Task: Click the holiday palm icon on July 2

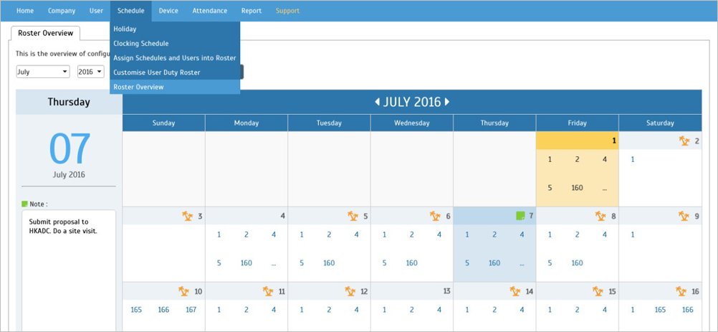Action: click(x=684, y=141)
